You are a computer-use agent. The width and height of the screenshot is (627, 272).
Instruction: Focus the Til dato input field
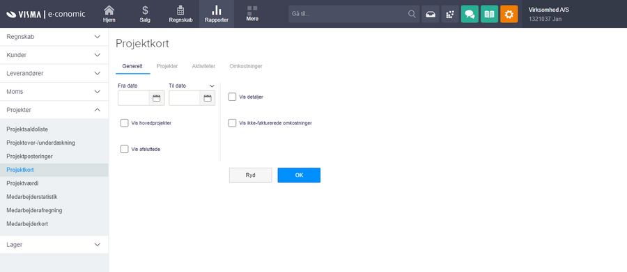(x=185, y=98)
